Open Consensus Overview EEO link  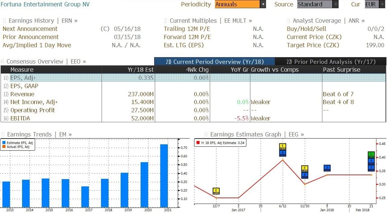[46, 61]
